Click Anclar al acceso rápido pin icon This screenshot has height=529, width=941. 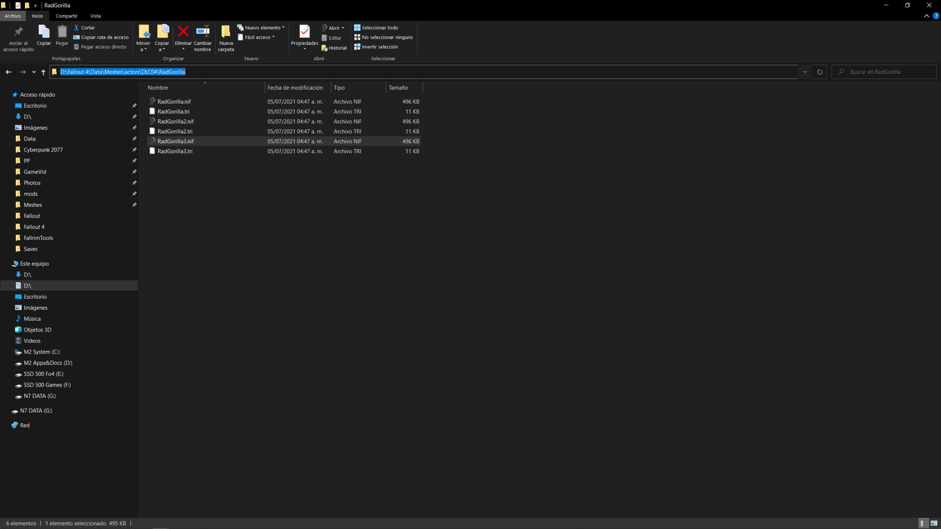(18, 32)
